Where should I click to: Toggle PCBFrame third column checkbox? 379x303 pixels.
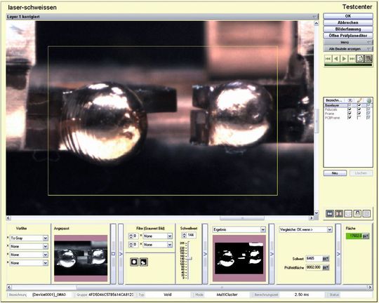368,118
